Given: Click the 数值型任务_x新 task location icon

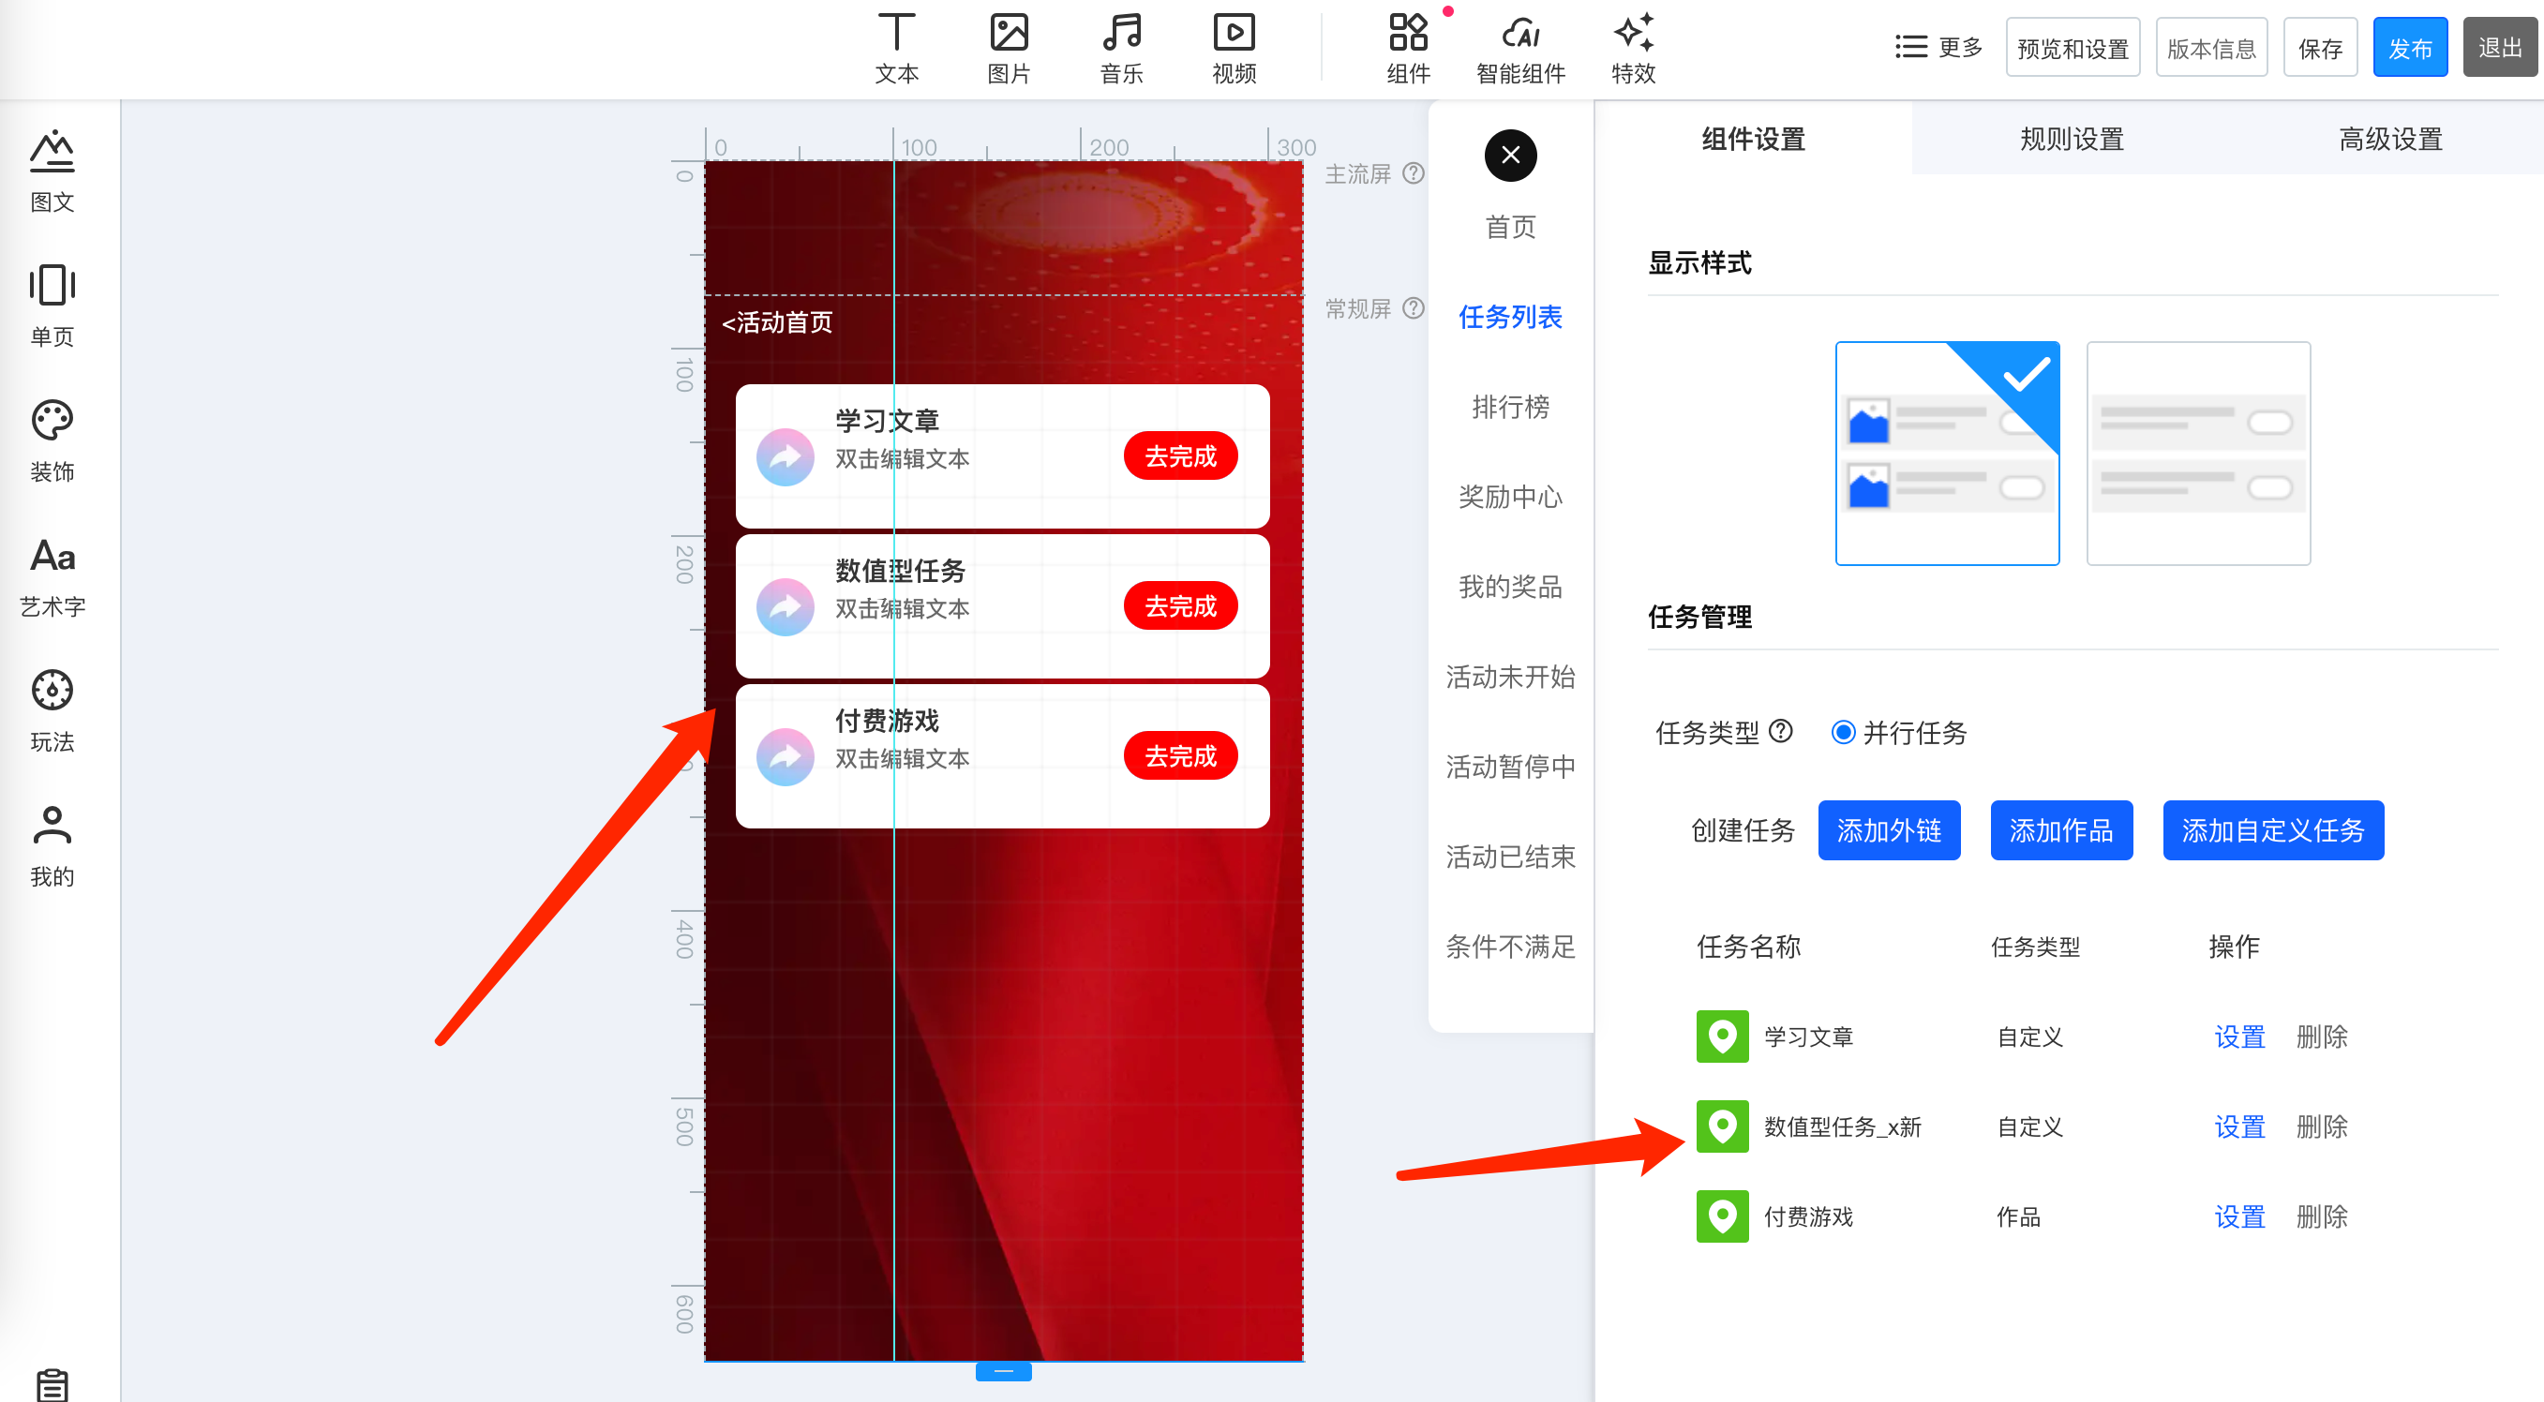Looking at the screenshot, I should tap(1721, 1126).
